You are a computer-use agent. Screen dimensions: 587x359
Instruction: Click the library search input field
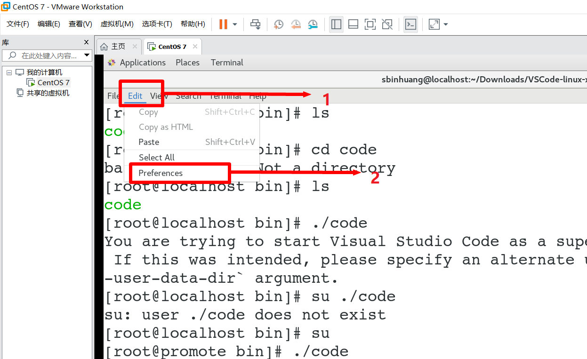(47, 55)
